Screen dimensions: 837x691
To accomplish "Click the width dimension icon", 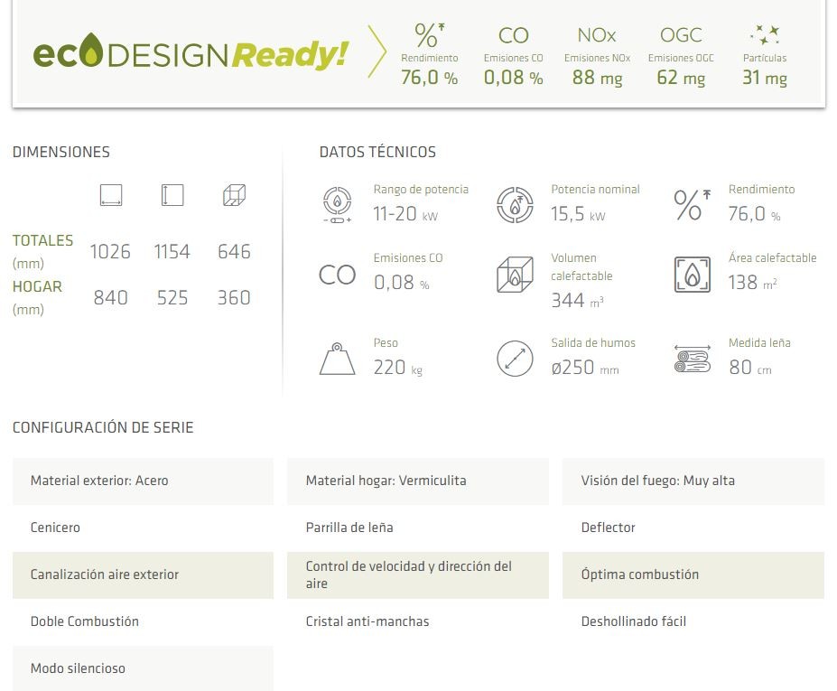I will [111, 195].
